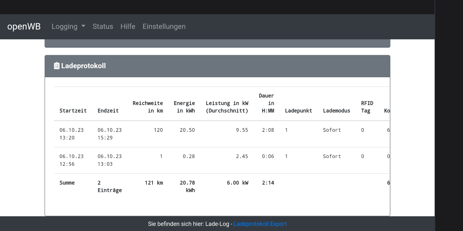Click the clipboard icon beside Ladeprotokoll

click(x=57, y=66)
